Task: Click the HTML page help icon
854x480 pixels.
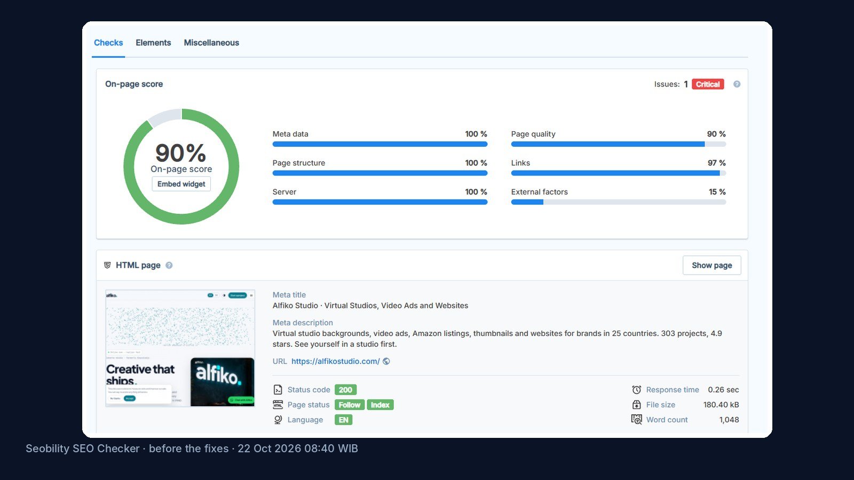Action: [x=169, y=265]
